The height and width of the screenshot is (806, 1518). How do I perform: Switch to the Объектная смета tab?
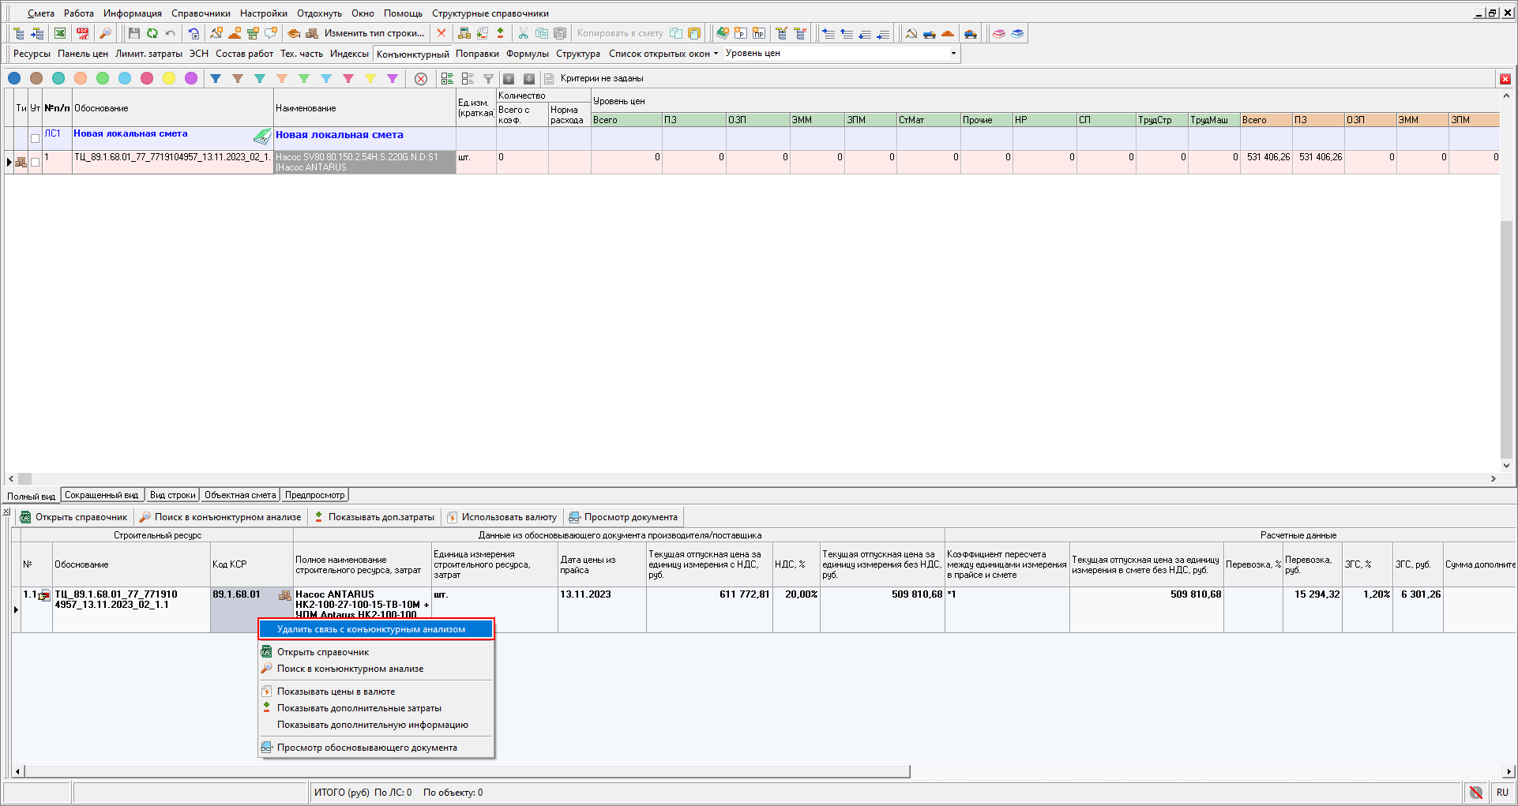240,495
